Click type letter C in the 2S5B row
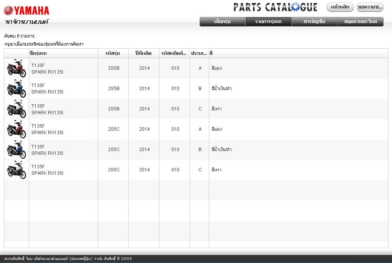Image resolution: width=392 pixels, height=263 pixels. click(x=200, y=108)
